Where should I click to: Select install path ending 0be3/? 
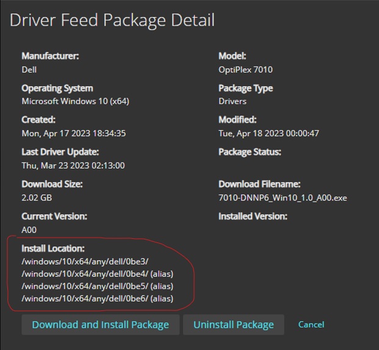click(x=85, y=261)
